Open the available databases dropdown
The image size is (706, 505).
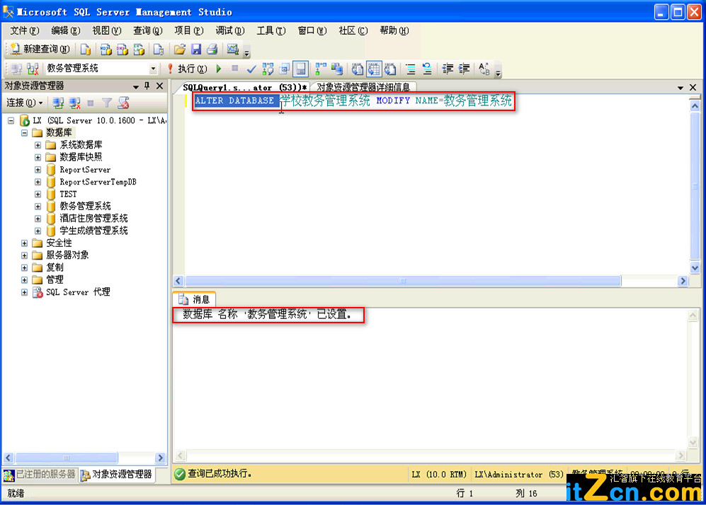tap(153, 69)
